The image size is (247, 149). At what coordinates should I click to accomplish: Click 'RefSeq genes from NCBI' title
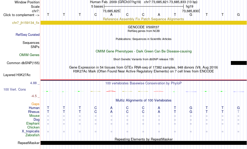click(x=144, y=31)
